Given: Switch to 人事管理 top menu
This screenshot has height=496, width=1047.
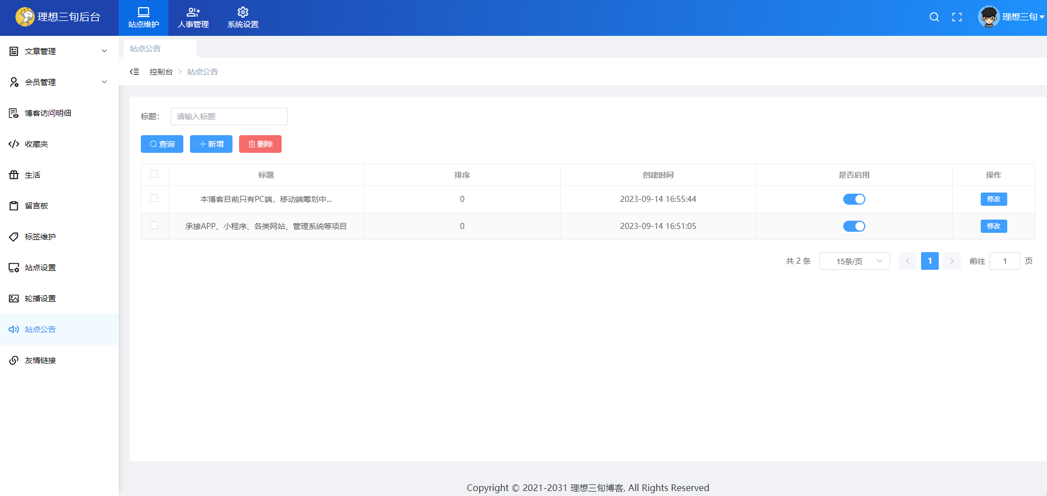Looking at the screenshot, I should 193,18.
